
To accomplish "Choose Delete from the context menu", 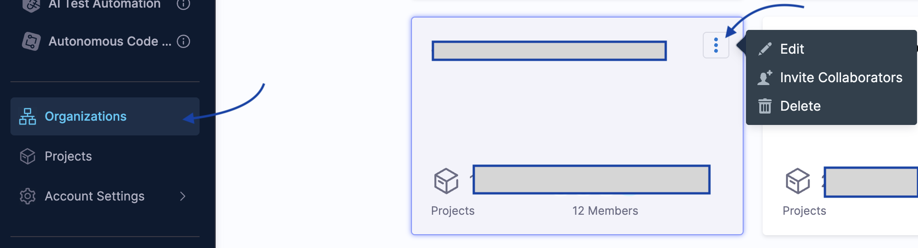I will coord(800,106).
